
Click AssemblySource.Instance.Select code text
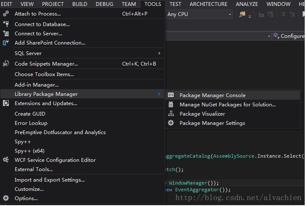(x=257, y=156)
